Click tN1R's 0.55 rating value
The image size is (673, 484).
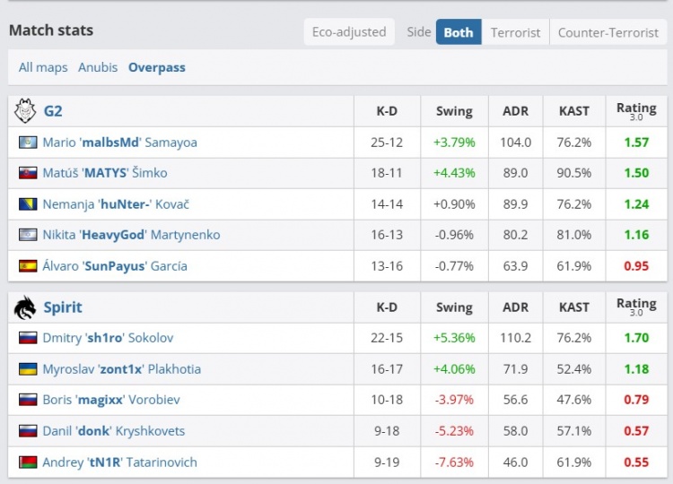636,462
